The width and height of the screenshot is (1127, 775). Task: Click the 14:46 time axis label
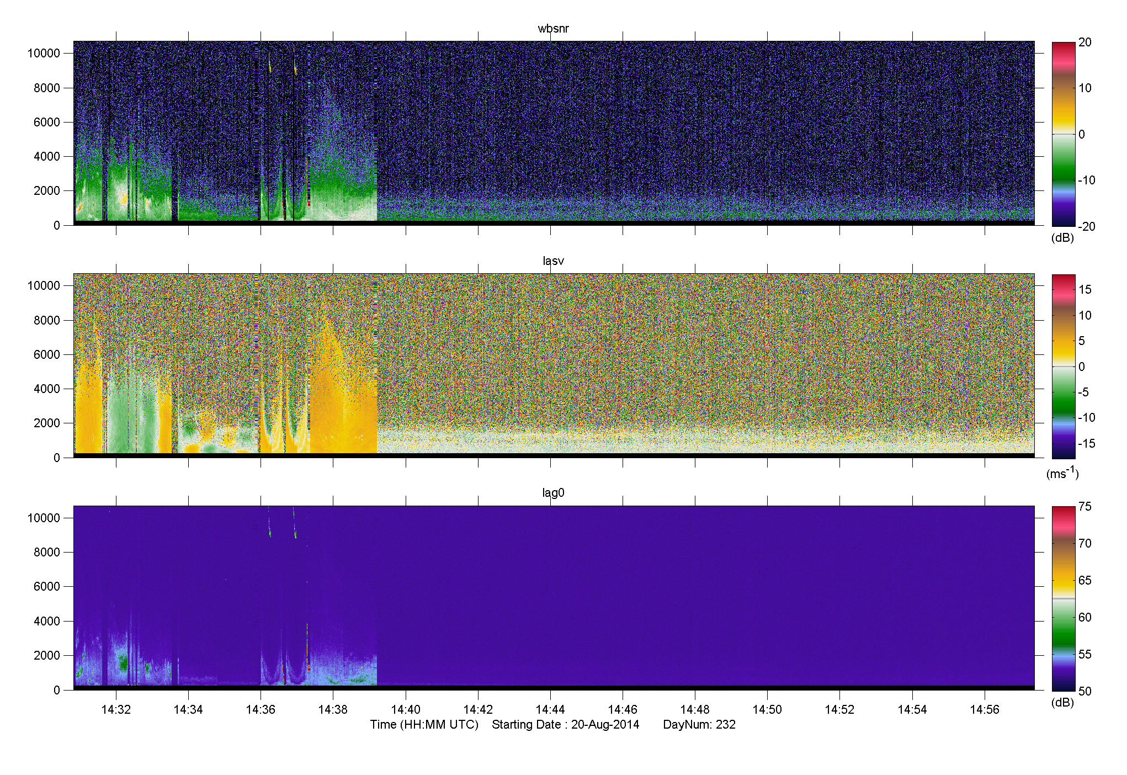tap(623, 710)
